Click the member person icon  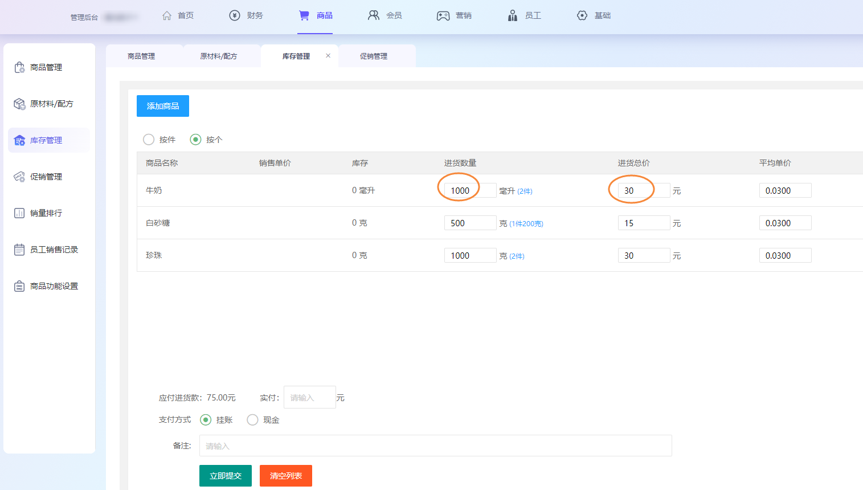tap(374, 15)
